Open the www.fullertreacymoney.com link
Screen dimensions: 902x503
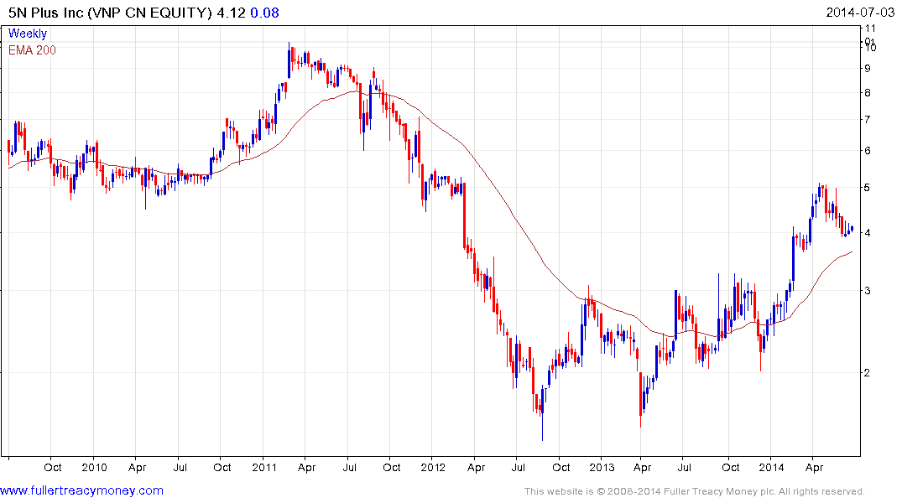point(81,490)
